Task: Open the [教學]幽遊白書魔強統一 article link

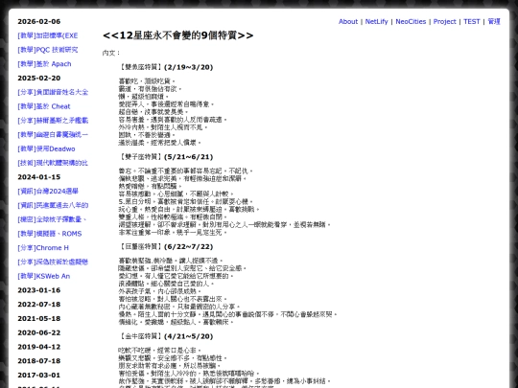Action: coord(53,135)
